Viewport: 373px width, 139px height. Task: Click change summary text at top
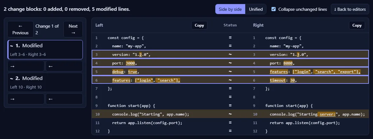67,9
